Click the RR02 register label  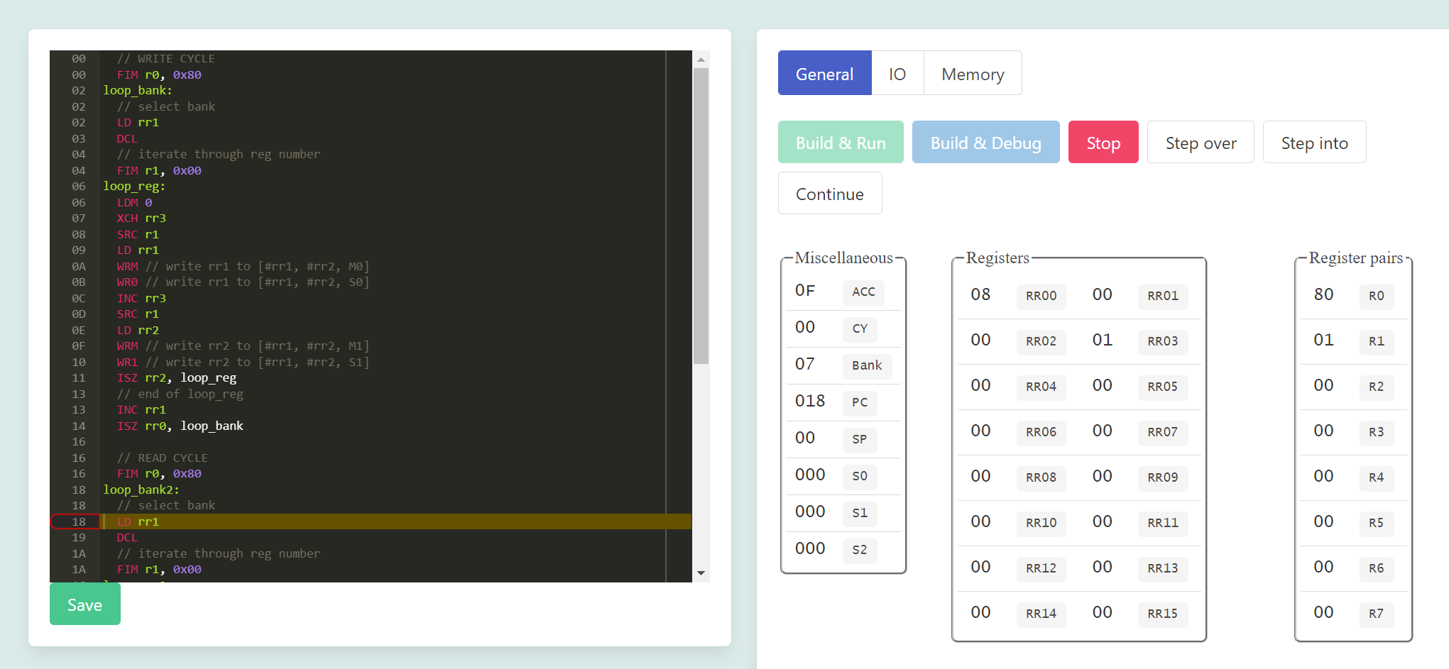pyautogui.click(x=1041, y=341)
